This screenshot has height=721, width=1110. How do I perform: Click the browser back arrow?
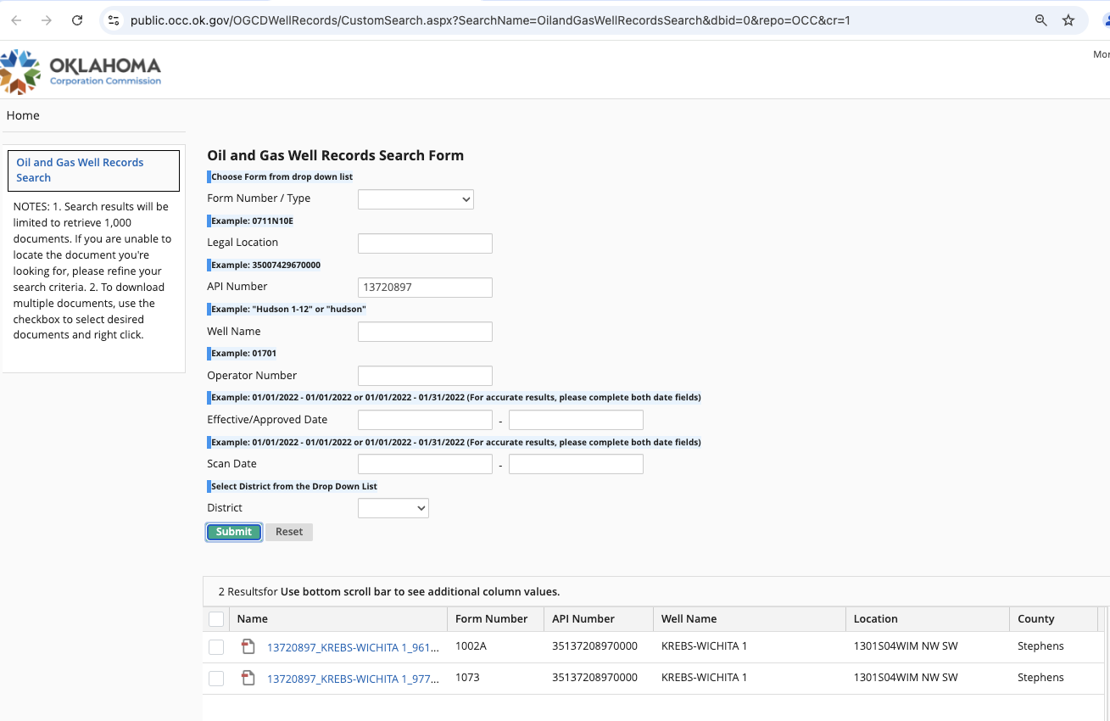16,20
